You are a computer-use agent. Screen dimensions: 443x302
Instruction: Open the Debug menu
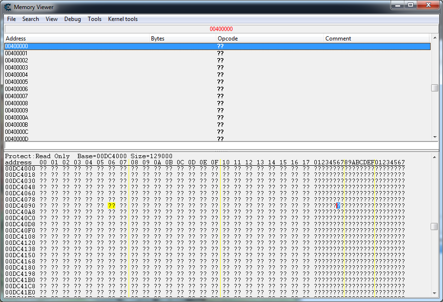tap(72, 19)
